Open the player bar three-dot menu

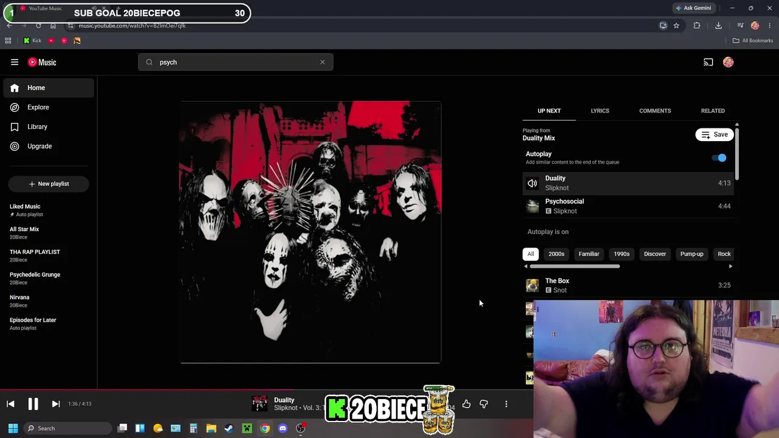click(x=506, y=404)
